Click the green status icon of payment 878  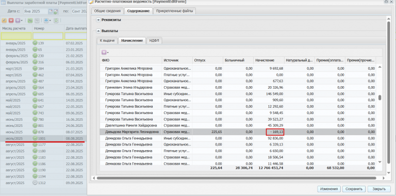[x=35, y=132]
